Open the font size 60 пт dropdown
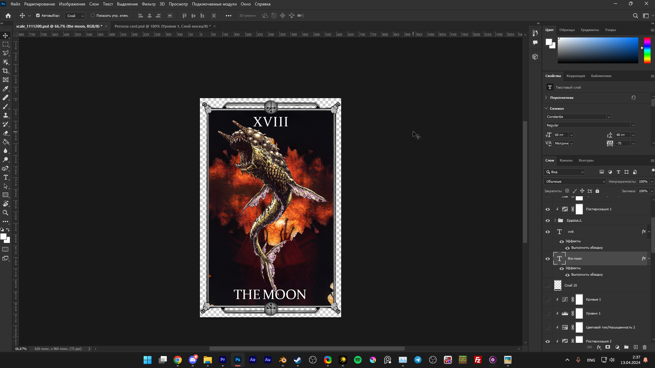 click(x=571, y=135)
